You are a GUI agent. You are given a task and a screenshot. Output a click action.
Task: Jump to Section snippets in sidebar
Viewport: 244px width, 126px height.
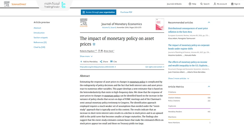tap(41, 38)
